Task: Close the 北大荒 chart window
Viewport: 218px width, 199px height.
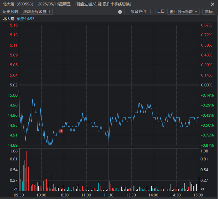Action: (x=213, y=4)
